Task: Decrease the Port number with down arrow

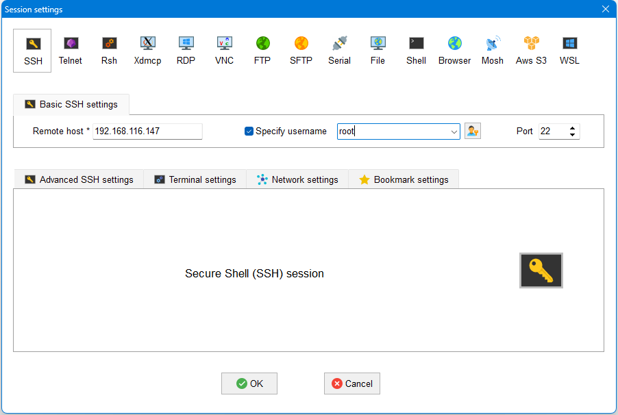Action: pos(572,135)
